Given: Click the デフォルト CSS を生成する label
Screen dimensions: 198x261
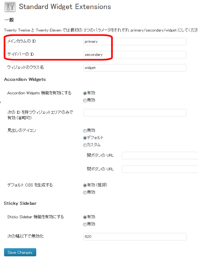Looking at the screenshot, I should 30,185.
